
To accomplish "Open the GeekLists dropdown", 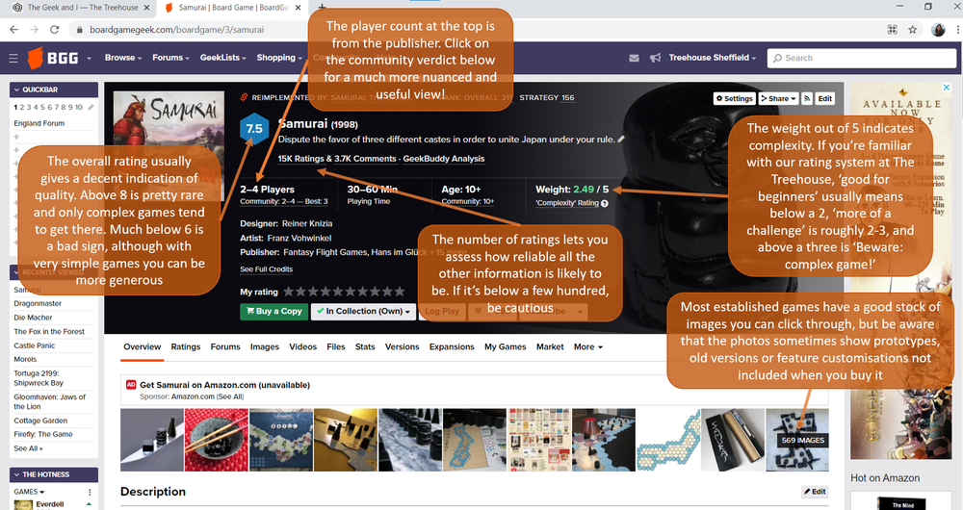I will tap(223, 58).
